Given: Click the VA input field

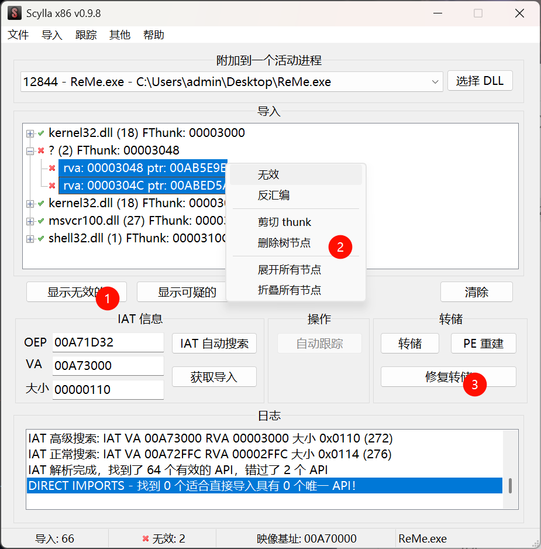Looking at the screenshot, I should (x=108, y=366).
